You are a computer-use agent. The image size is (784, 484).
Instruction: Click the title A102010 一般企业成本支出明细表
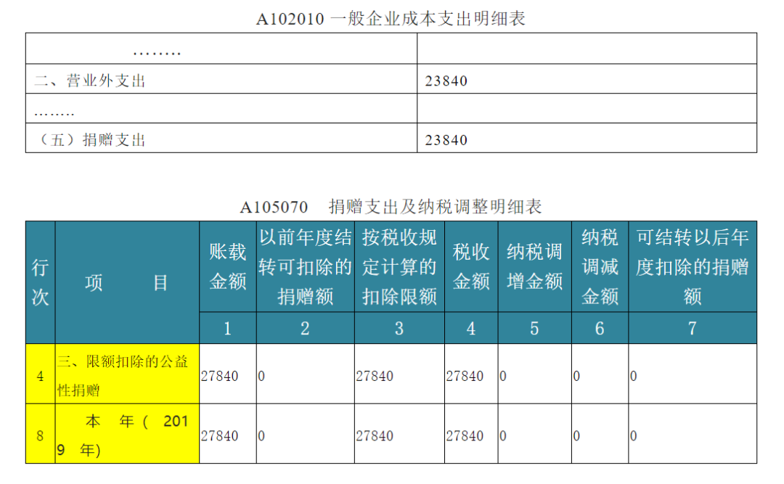coord(391,19)
